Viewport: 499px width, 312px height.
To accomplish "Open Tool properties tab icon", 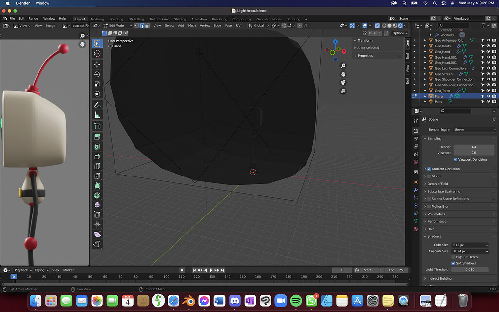I will [416, 121].
